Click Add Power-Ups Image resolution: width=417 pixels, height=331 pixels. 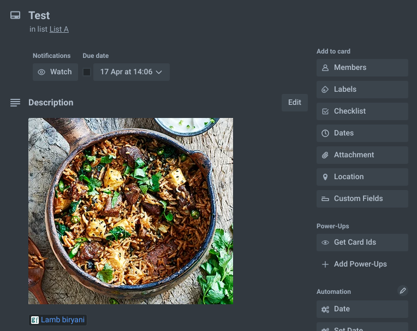[x=362, y=264]
